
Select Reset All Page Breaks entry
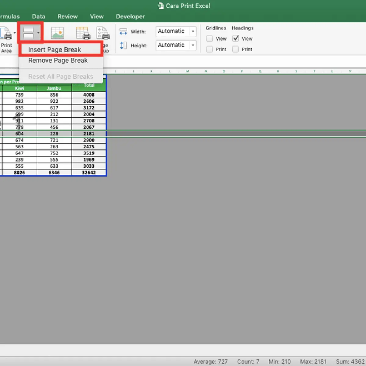pyautogui.click(x=61, y=77)
